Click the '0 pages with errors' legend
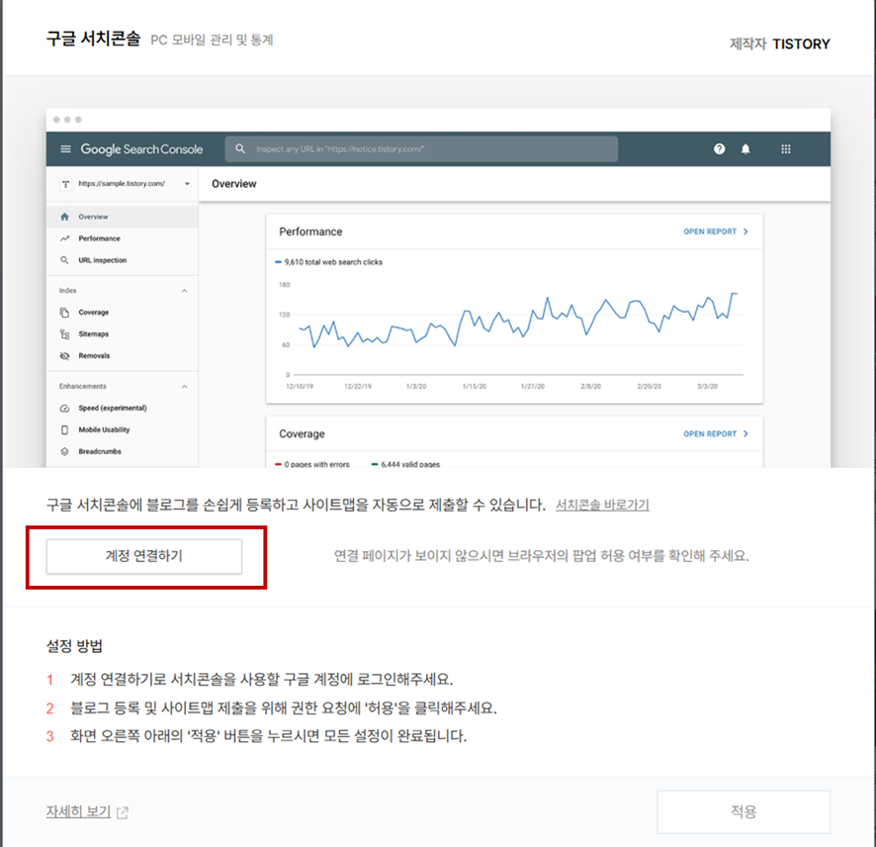The image size is (876, 847). (312, 464)
